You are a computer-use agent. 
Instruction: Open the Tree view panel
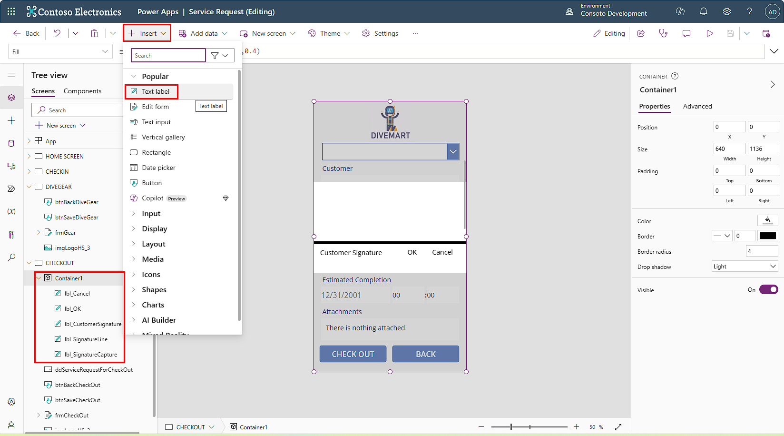pos(11,97)
